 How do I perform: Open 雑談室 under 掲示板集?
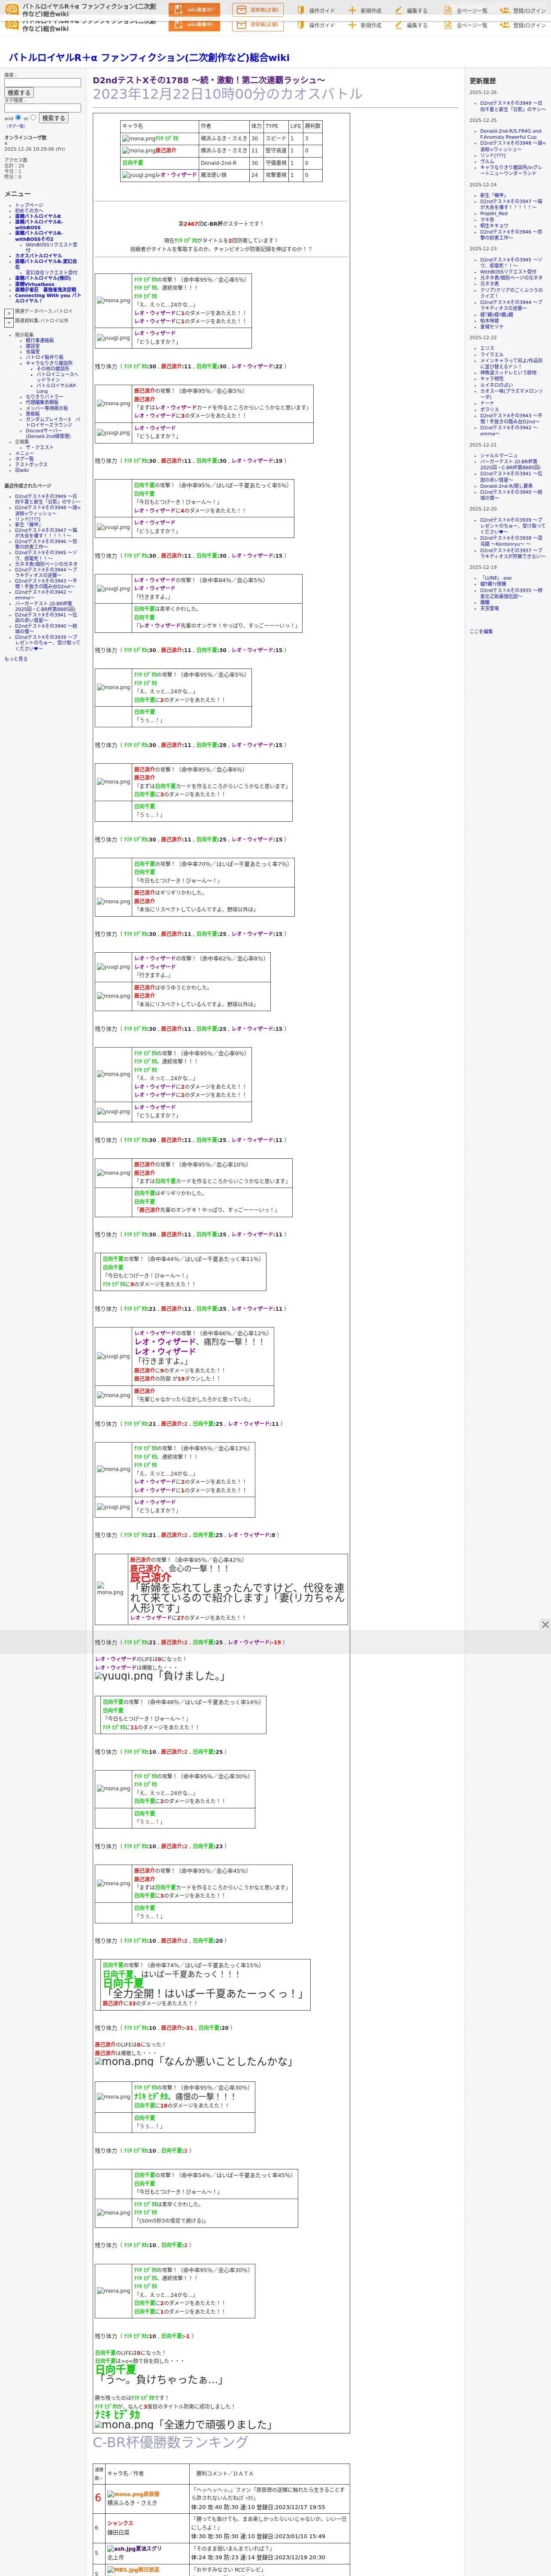pos(33,346)
